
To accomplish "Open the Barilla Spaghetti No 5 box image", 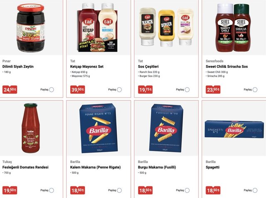I will 234,129.
